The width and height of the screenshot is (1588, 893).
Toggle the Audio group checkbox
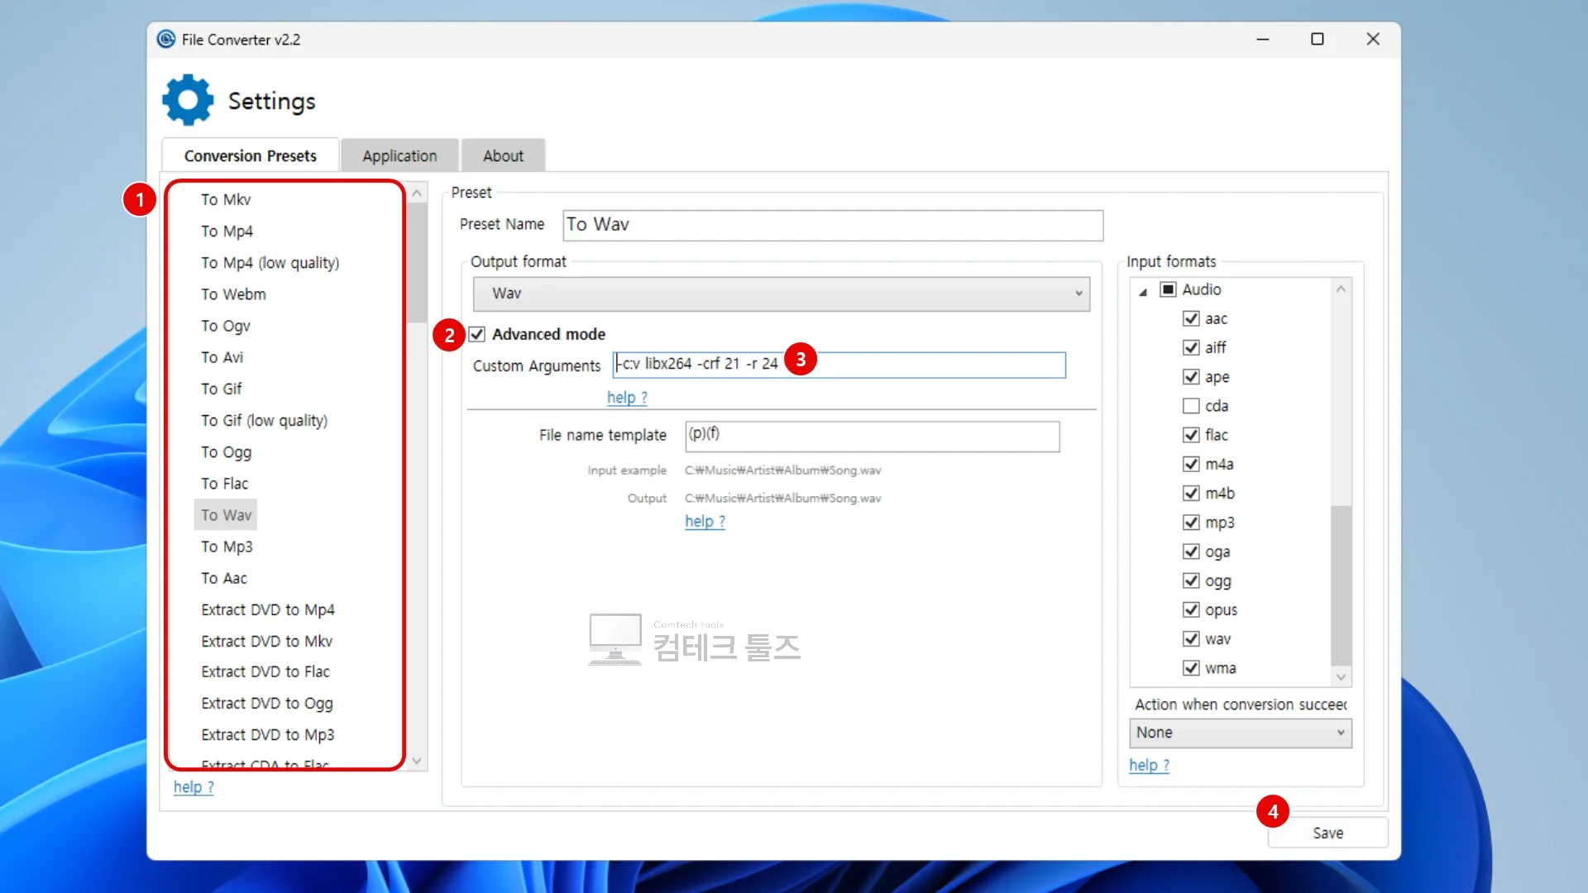1168,289
